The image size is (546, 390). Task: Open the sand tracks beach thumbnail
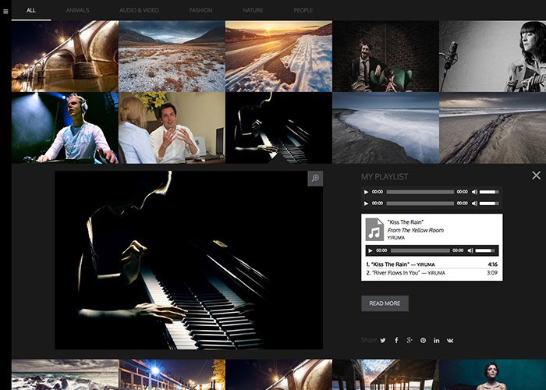(493, 128)
